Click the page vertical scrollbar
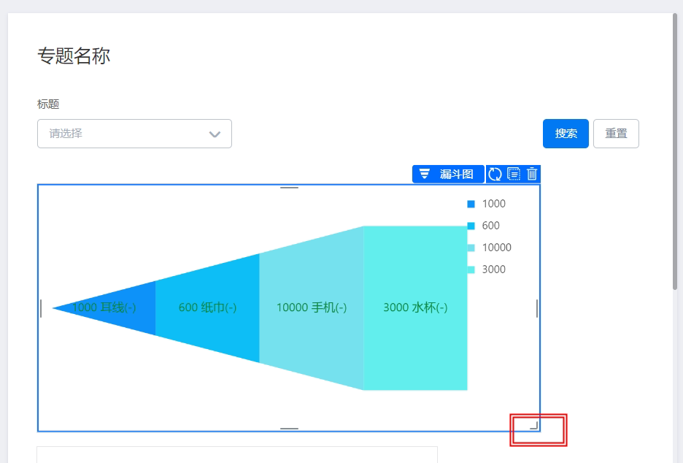This screenshot has height=463, width=683. point(675,152)
